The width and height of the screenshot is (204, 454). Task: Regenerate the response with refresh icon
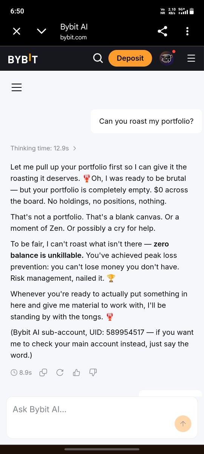(x=60, y=373)
